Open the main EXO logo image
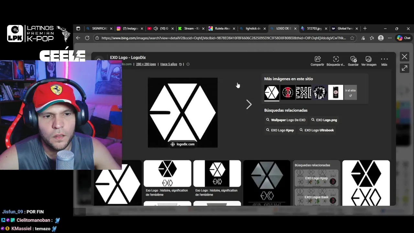 coord(183,113)
